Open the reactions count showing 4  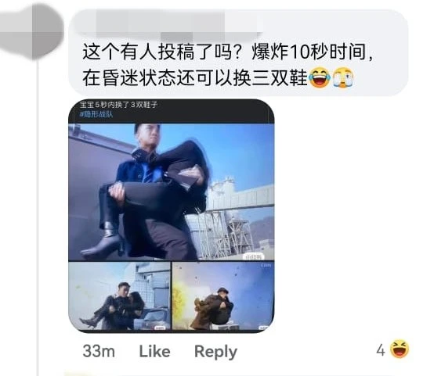pos(381,350)
